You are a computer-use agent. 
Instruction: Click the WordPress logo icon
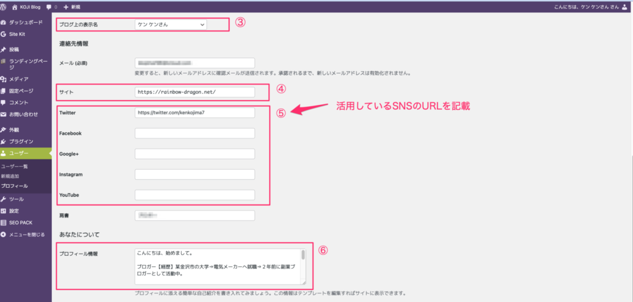pyautogui.click(x=3, y=7)
